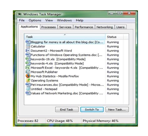Select the Mozilla Firefox icon in task list
This screenshot has height=136, width=148.
tap(28, 76)
